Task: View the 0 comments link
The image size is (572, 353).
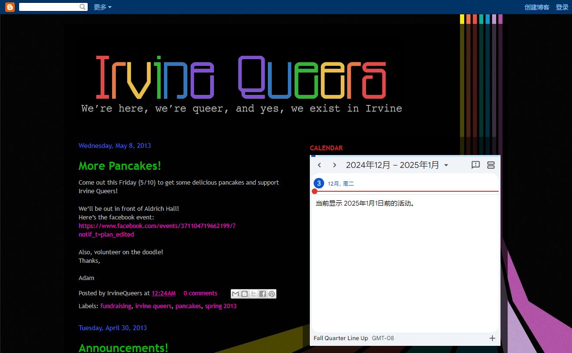Action: (200, 293)
